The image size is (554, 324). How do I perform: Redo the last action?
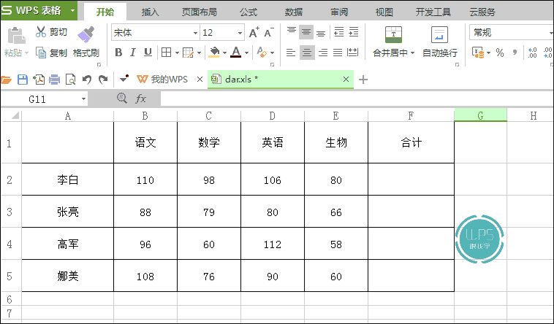click(103, 80)
